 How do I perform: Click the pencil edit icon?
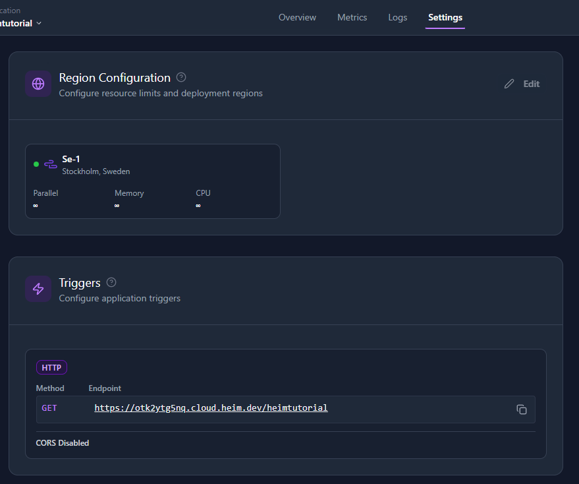509,84
